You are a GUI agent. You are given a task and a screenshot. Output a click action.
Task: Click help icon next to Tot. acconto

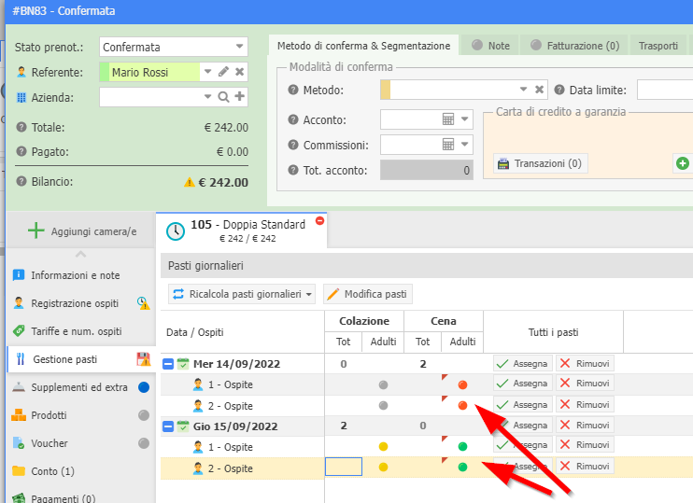coord(293,170)
